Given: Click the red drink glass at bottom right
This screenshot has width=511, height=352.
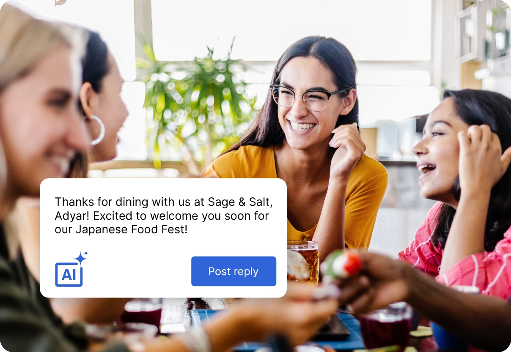Looking at the screenshot, I should 386,325.
